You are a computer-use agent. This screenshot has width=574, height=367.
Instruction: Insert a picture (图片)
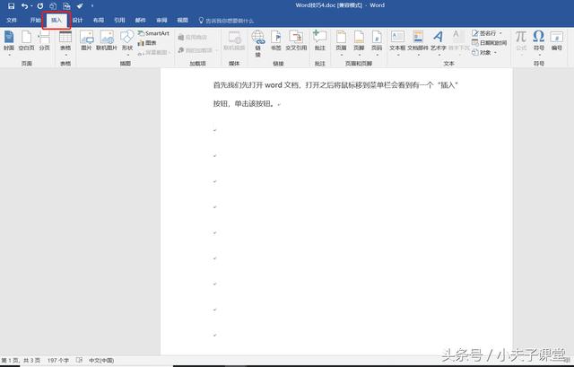tap(86, 40)
